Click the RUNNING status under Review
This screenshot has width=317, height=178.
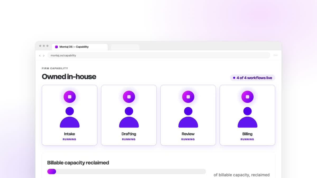coord(188,139)
